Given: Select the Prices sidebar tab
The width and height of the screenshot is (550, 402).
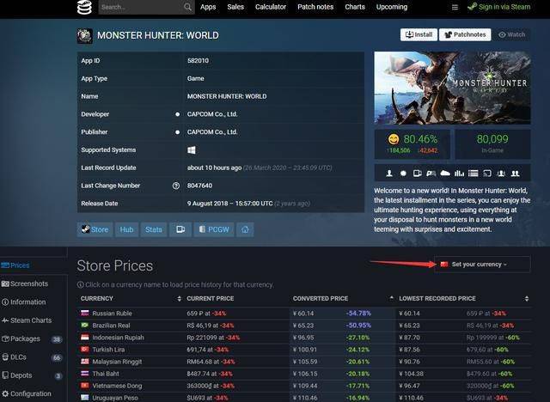Looking at the screenshot, I should click(x=34, y=265).
